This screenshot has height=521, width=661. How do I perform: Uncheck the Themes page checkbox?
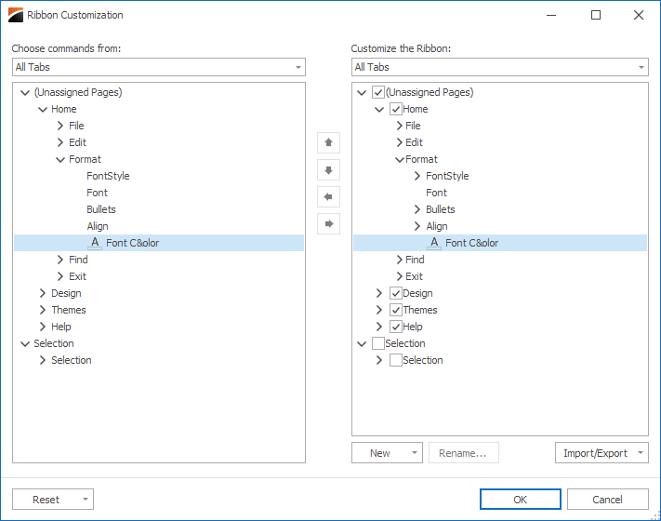coord(395,310)
